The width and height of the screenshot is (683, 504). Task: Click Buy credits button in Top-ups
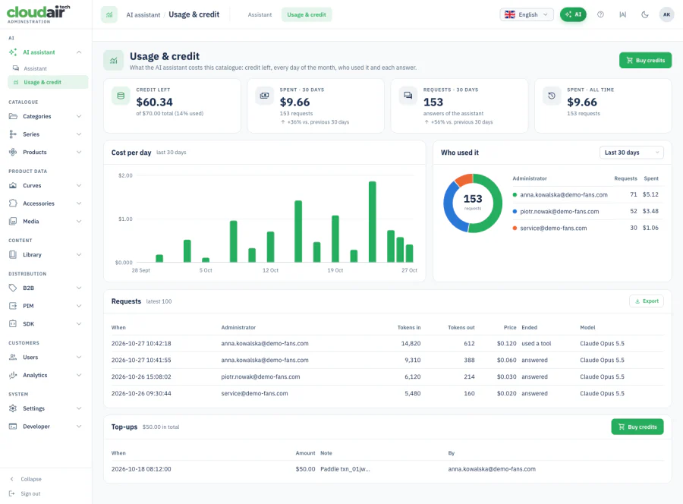click(x=637, y=427)
